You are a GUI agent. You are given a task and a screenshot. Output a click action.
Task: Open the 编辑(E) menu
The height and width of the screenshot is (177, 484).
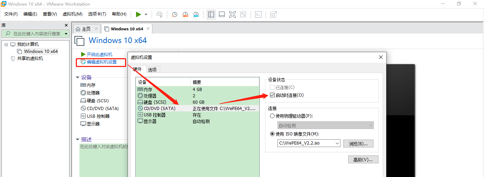point(30,14)
